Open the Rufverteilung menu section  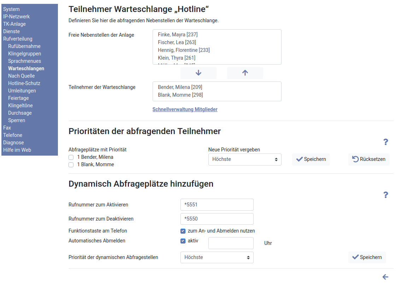[x=18, y=39]
